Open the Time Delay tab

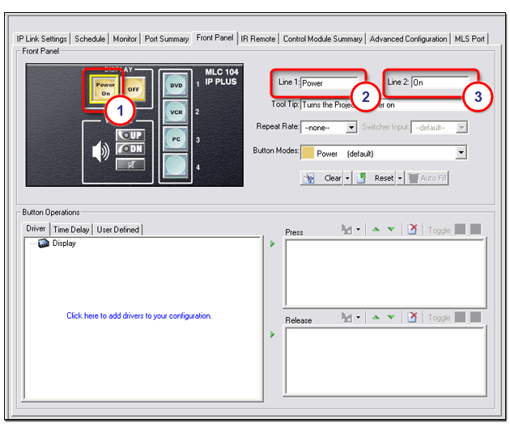click(71, 230)
